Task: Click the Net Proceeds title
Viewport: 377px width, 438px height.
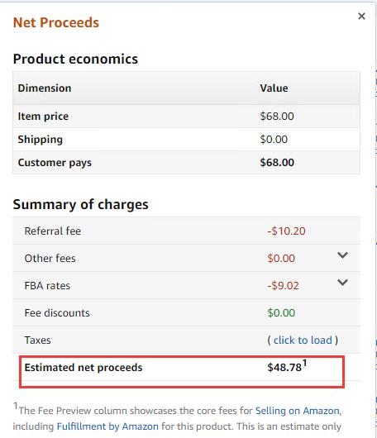Action: tap(56, 22)
